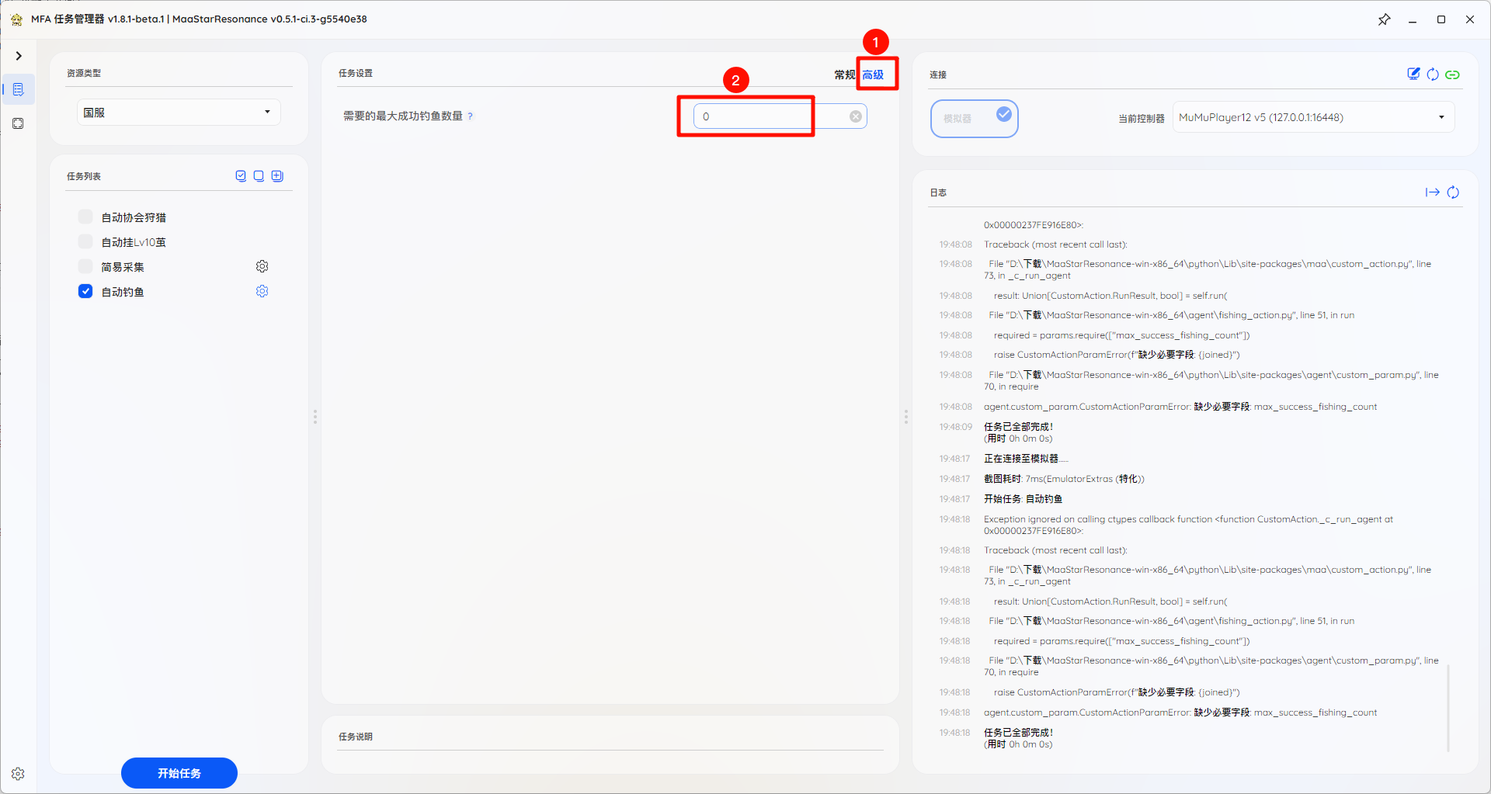Image resolution: width=1491 pixels, height=794 pixels.
Task: Enable the 自动协会狩猎 task checkbox
Action: coord(85,217)
